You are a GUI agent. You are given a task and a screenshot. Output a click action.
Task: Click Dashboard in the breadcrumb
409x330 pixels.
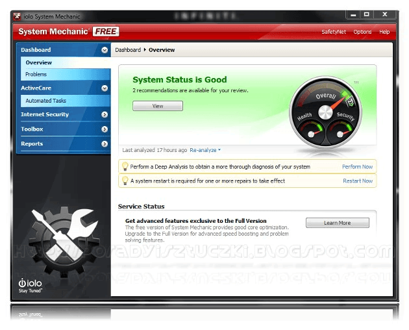(128, 50)
